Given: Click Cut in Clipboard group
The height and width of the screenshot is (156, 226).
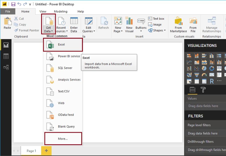Looking at the screenshot, I should click(x=19, y=19).
